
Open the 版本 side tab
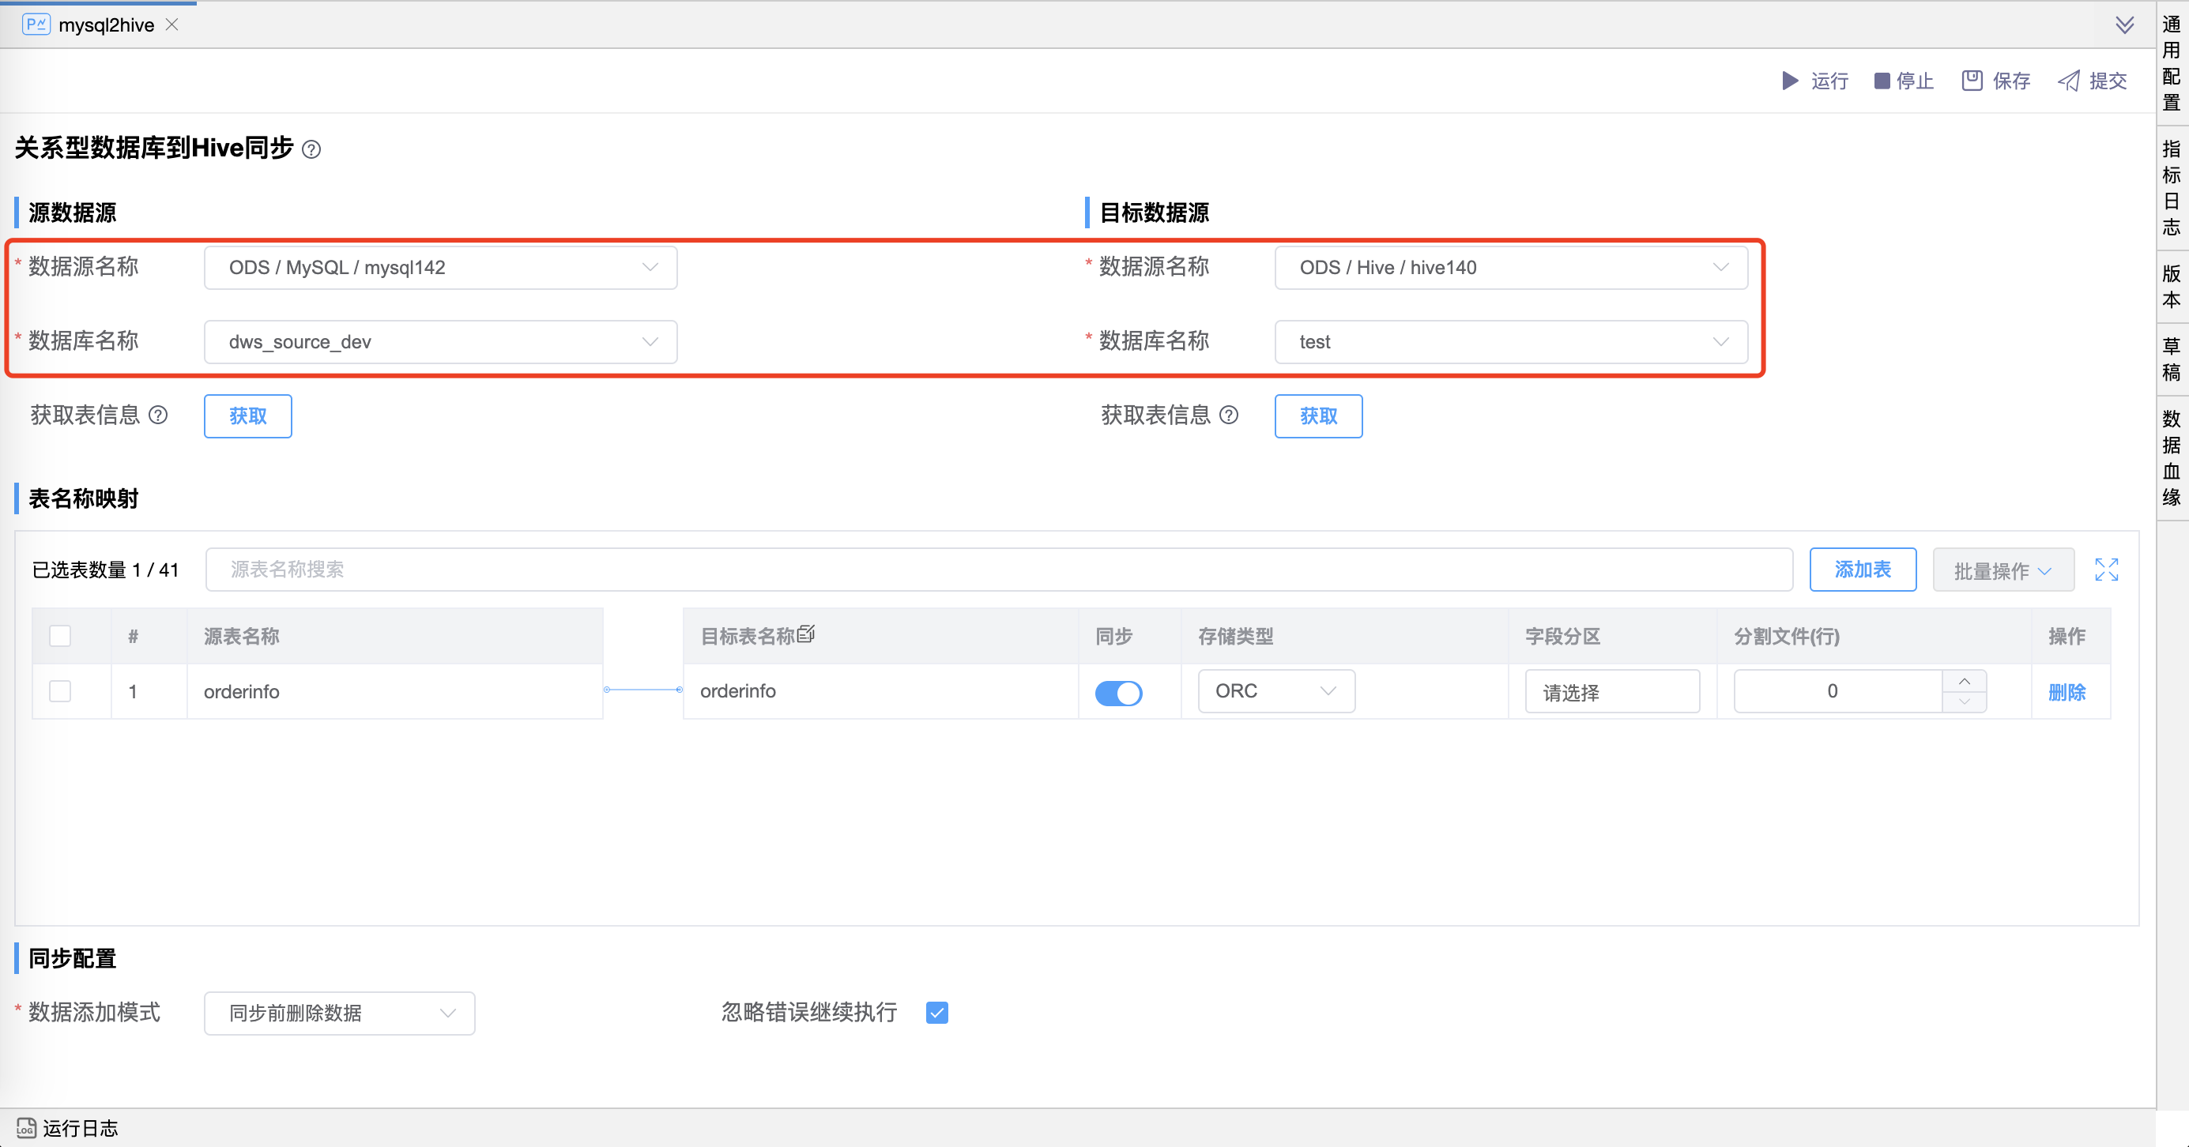point(2171,286)
